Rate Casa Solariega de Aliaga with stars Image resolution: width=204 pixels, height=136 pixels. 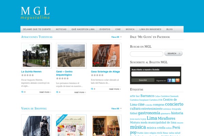97,75
